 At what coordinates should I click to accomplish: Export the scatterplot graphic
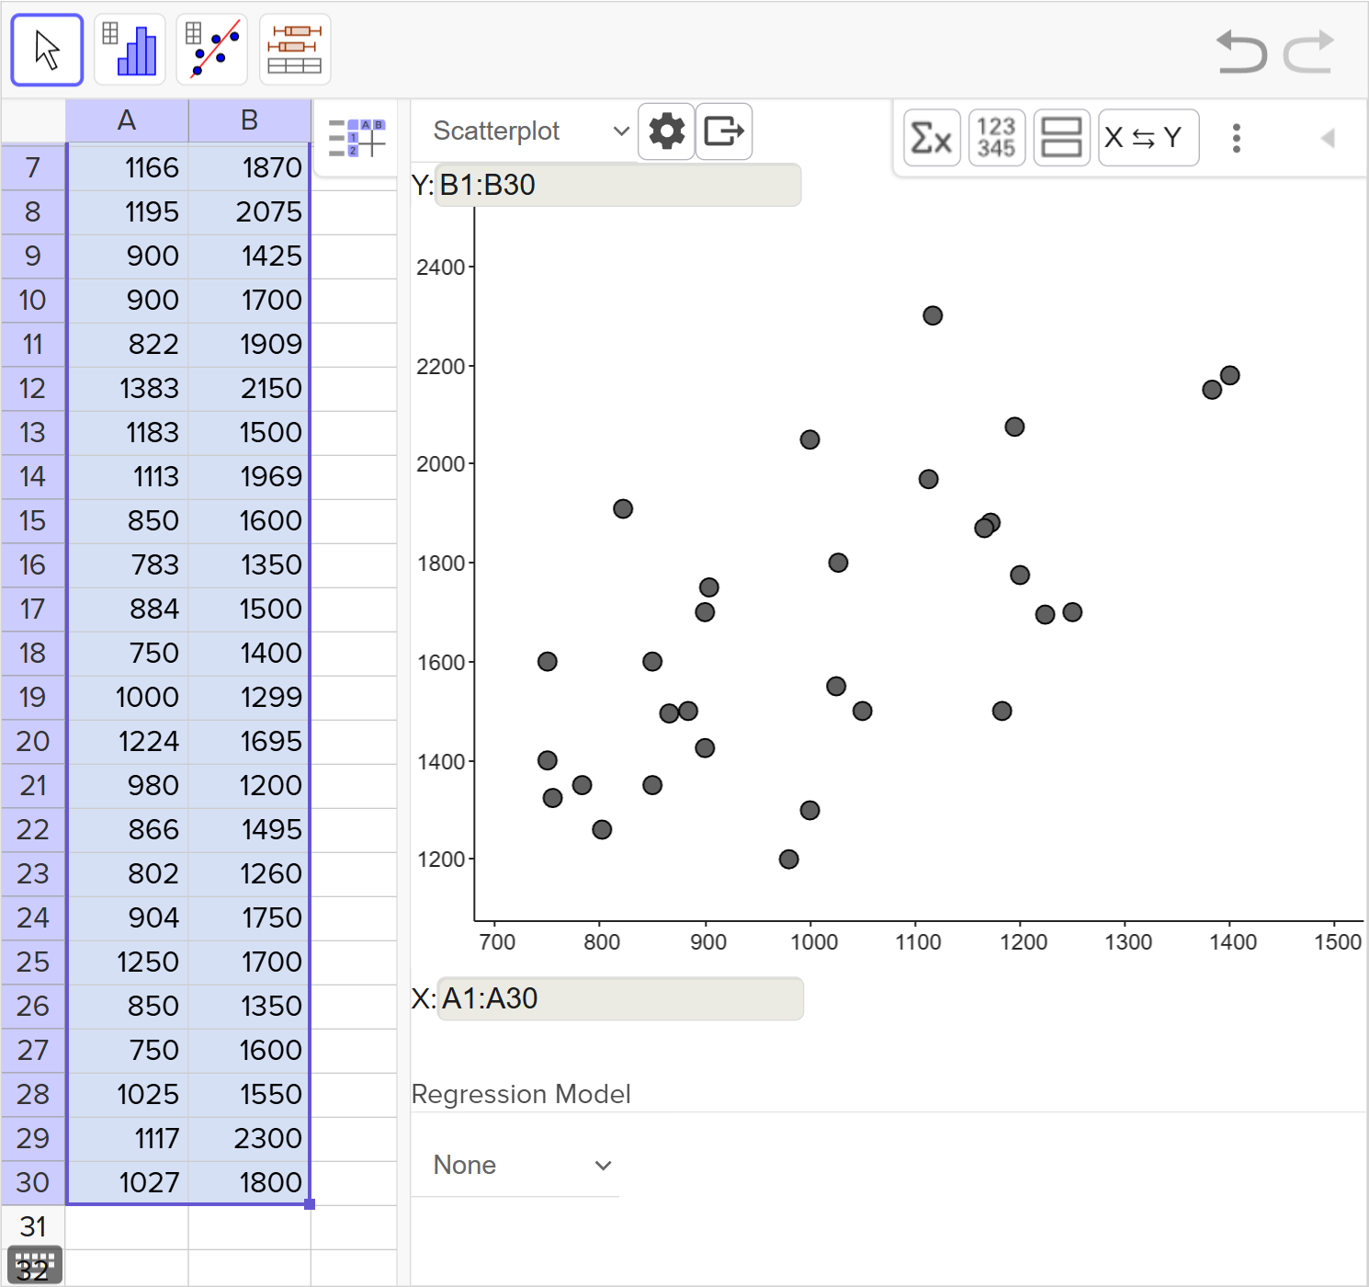[724, 131]
